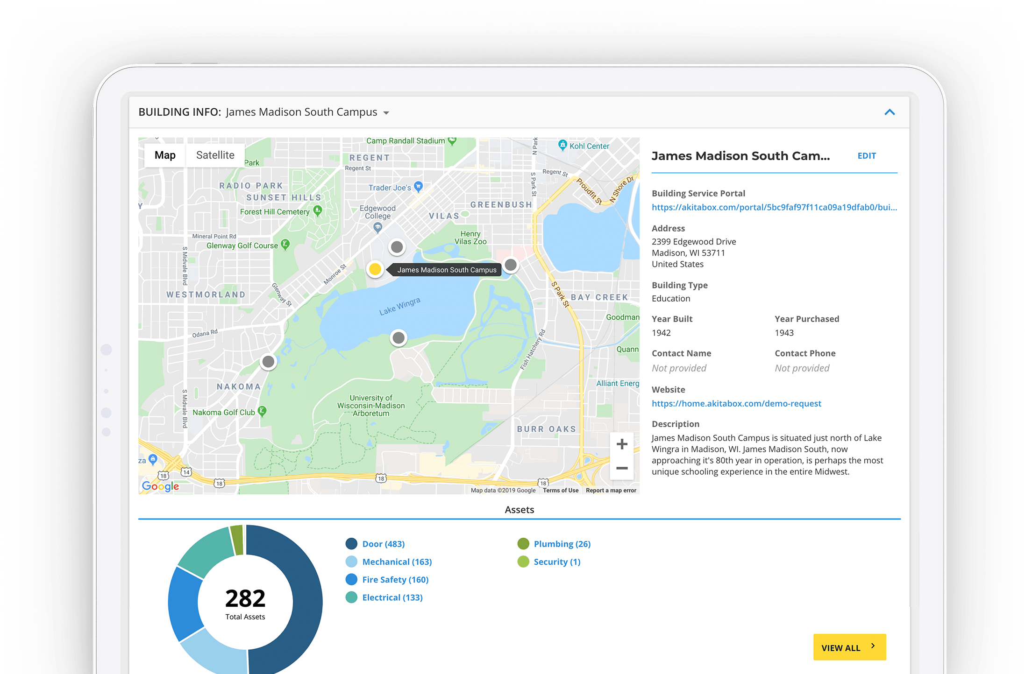Select gray map marker near Nakoma

[x=268, y=361]
